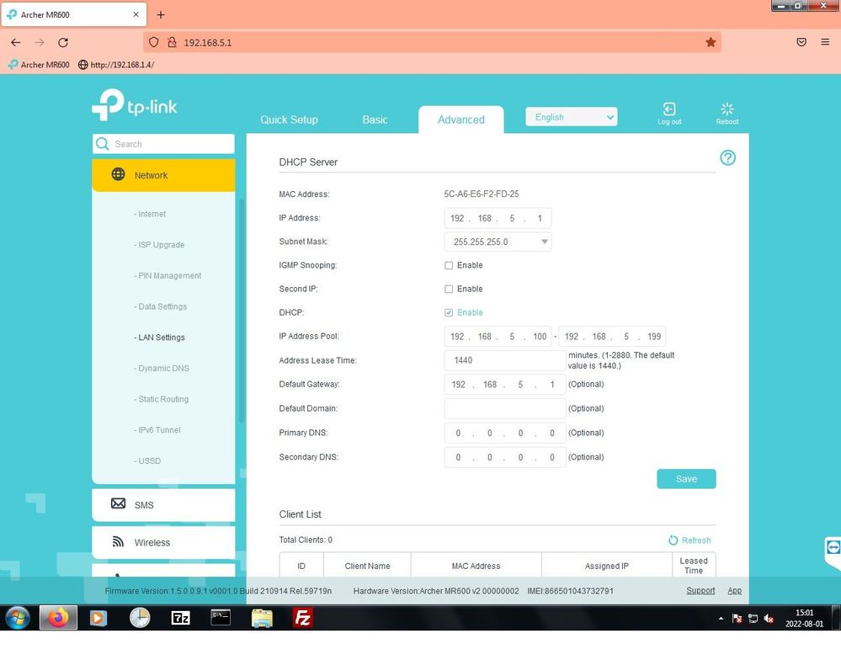Image resolution: width=841 pixels, height=649 pixels.
Task: Switch to the Basic tab
Action: (x=375, y=120)
